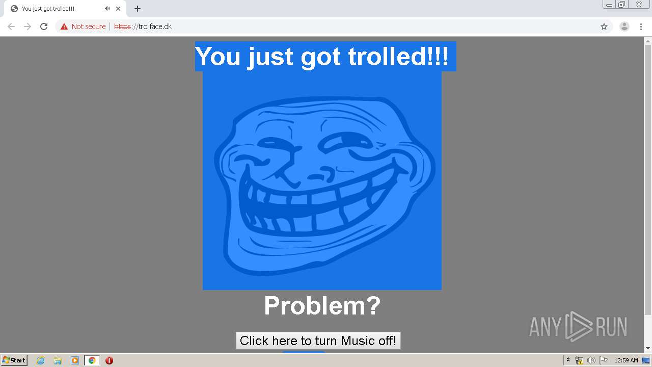Restore down the Chrome window

point(621,5)
